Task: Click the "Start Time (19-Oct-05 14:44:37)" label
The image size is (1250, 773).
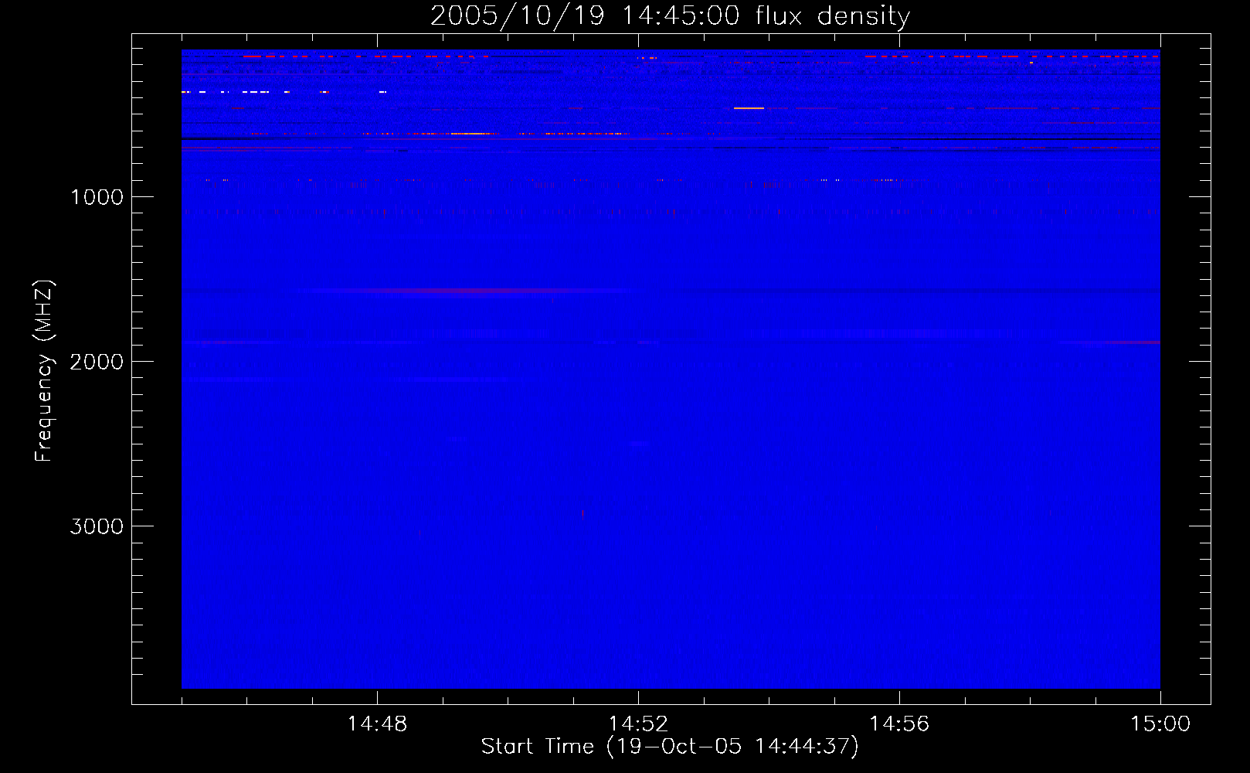Action: click(x=670, y=747)
